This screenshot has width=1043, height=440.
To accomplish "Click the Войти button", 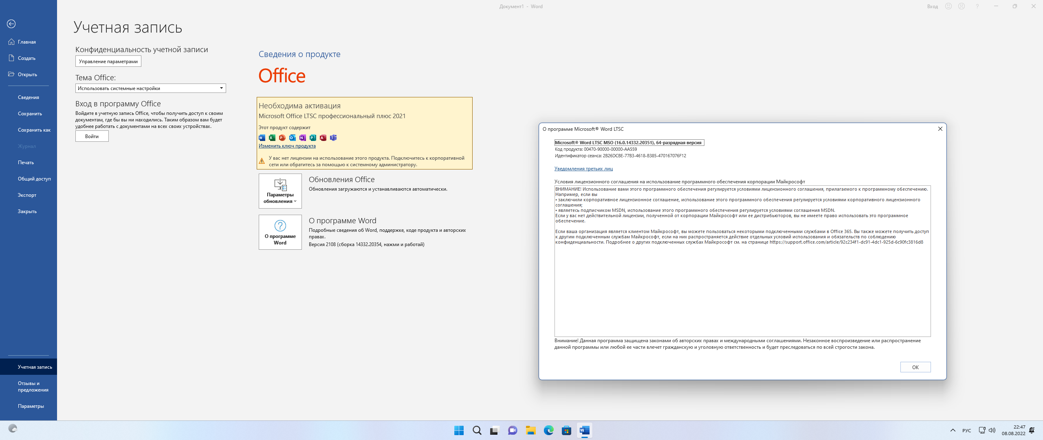I will click(x=92, y=136).
